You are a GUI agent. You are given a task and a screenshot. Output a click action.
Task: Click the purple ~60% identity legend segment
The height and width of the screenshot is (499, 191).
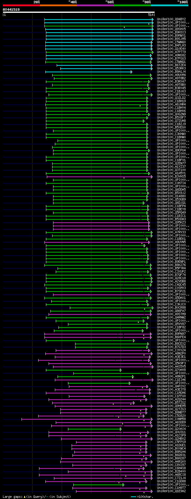[x=95, y=5]
